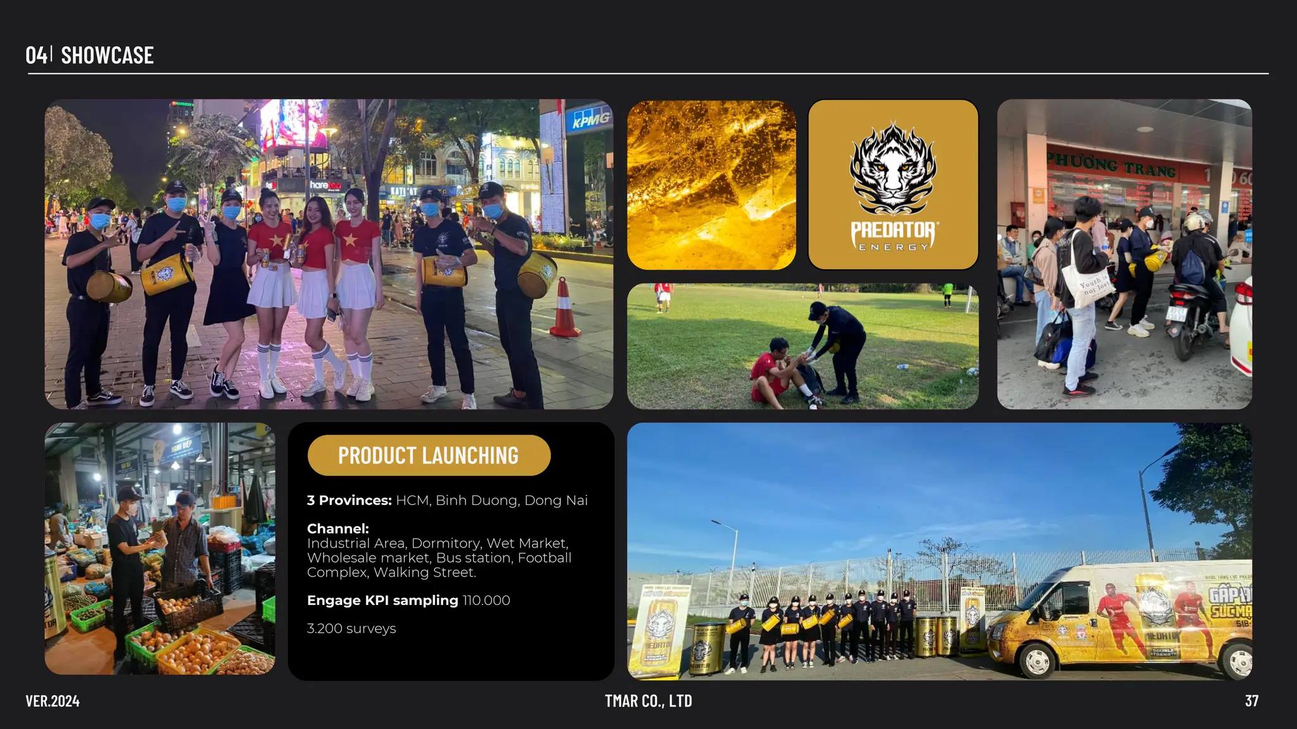Open the wet market fruit stall photo
Screen dimensions: 1297x729
pos(160,549)
